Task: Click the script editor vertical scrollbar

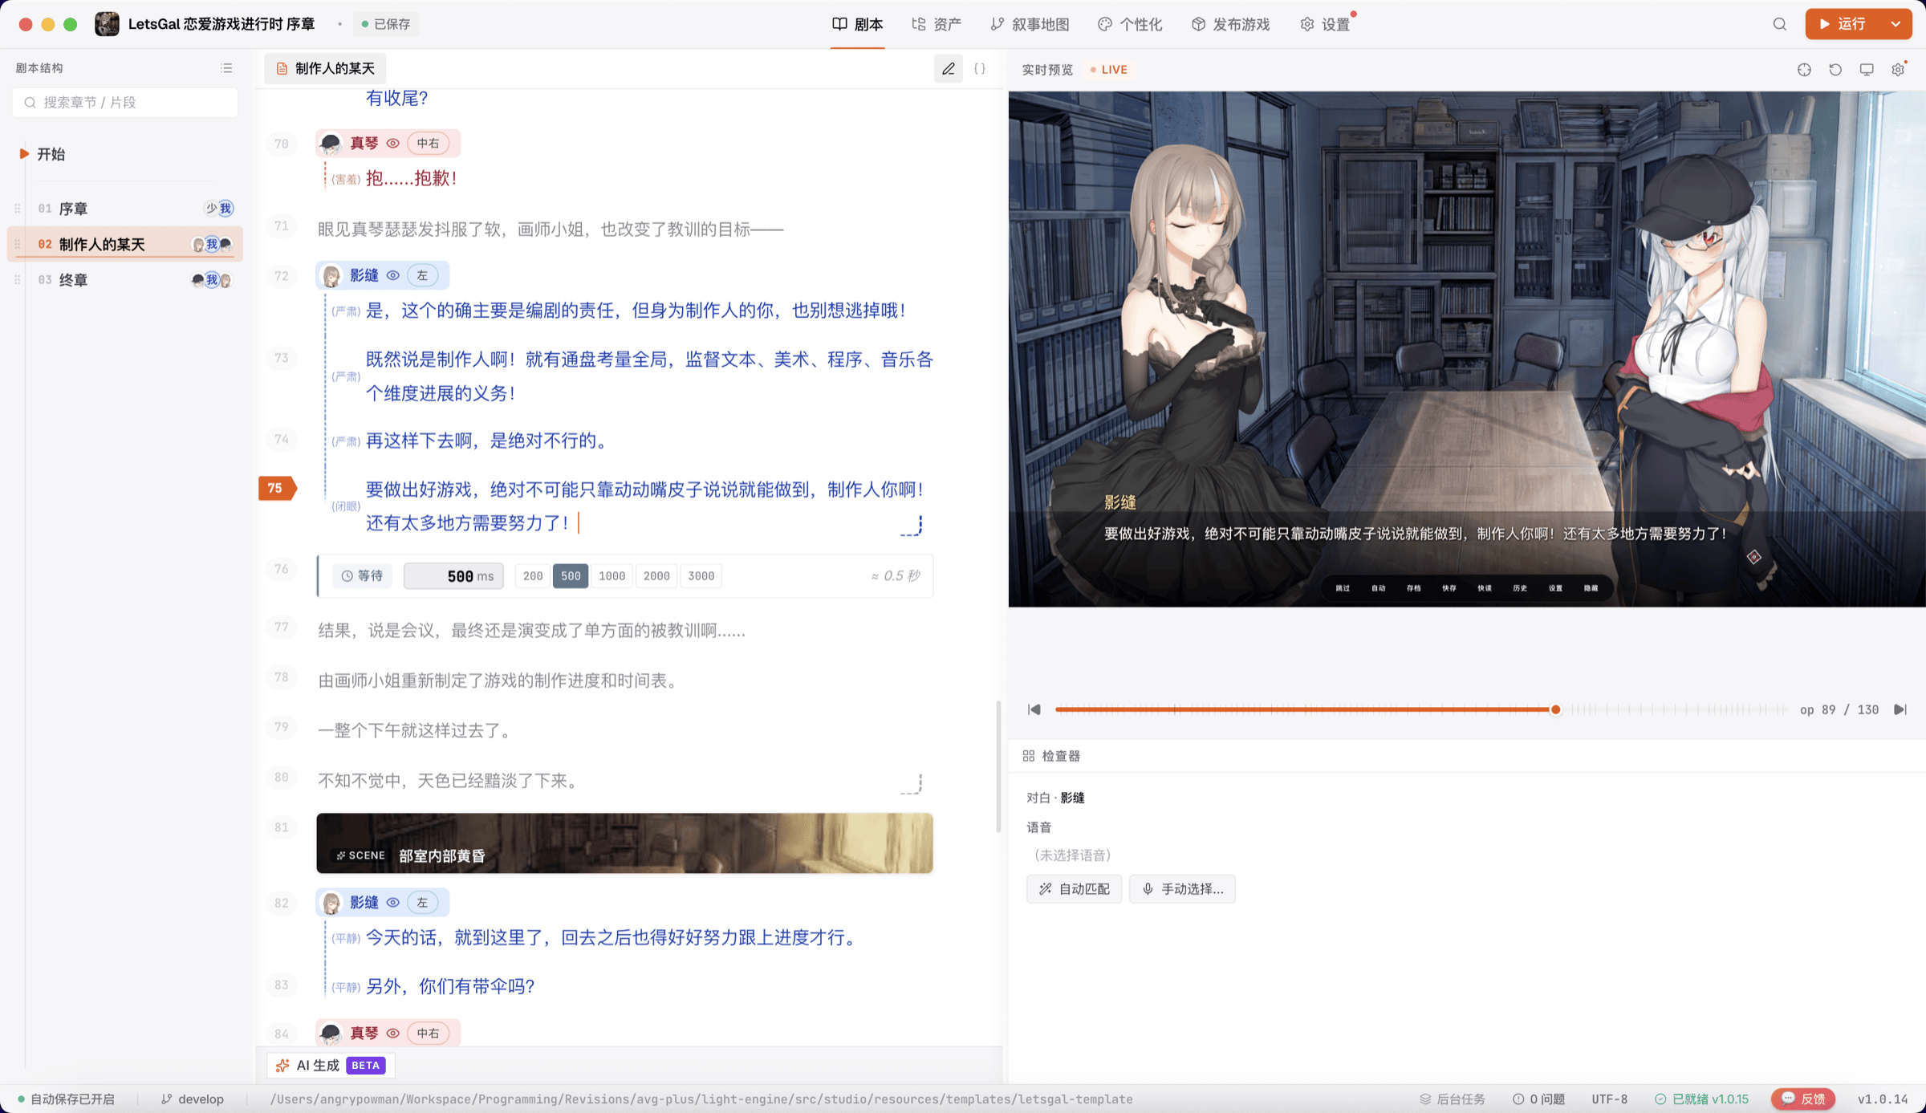Action: tap(998, 766)
